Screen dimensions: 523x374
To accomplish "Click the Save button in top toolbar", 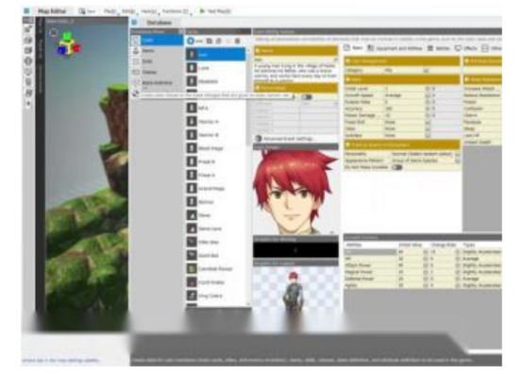I will 87,11.
